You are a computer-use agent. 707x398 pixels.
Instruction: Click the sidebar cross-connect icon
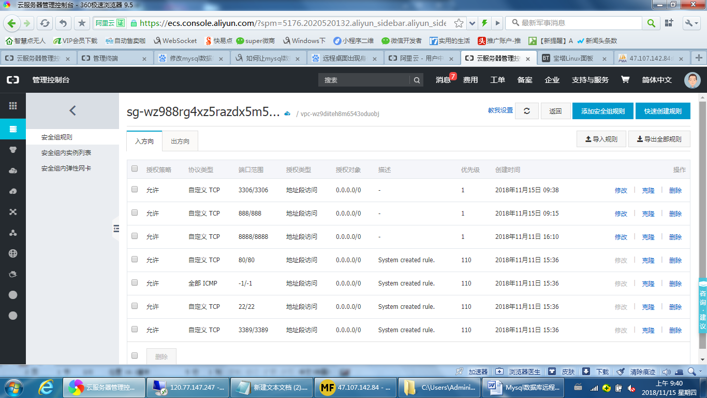[13, 212]
